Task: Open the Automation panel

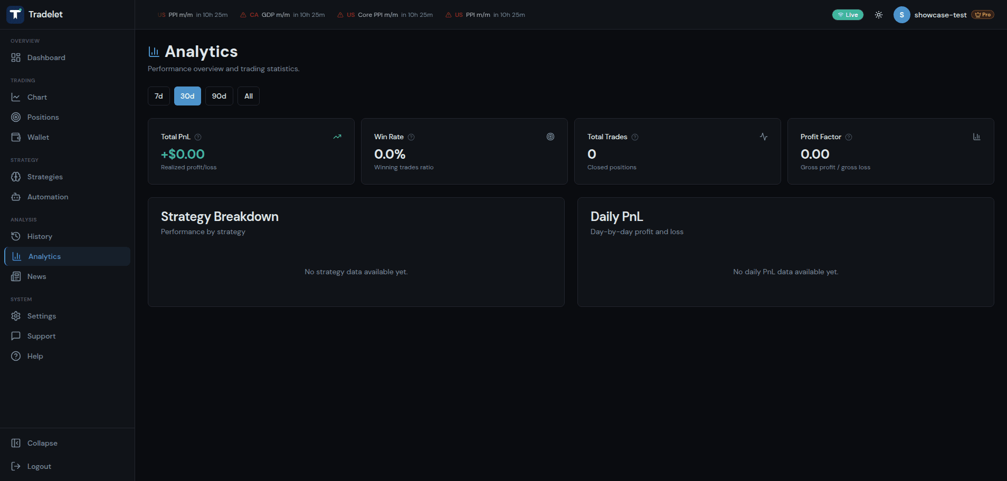Action: pos(47,197)
